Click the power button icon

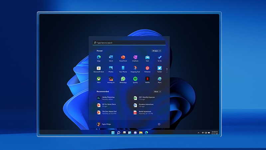(159, 124)
